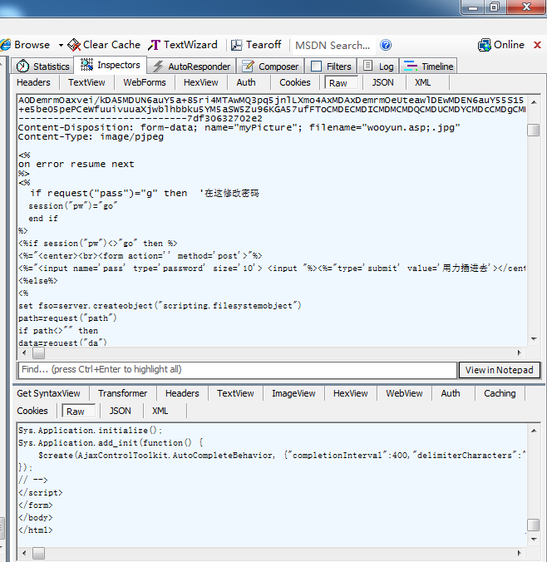
Task: Click response pane scroll-down arrow
Action: coord(534,540)
